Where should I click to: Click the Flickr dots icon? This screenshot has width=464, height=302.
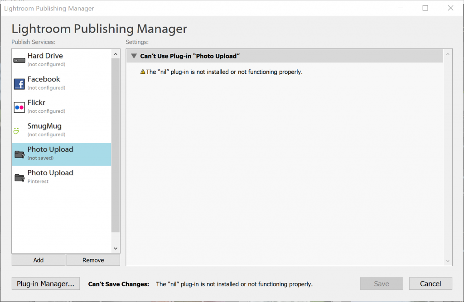tap(19, 107)
